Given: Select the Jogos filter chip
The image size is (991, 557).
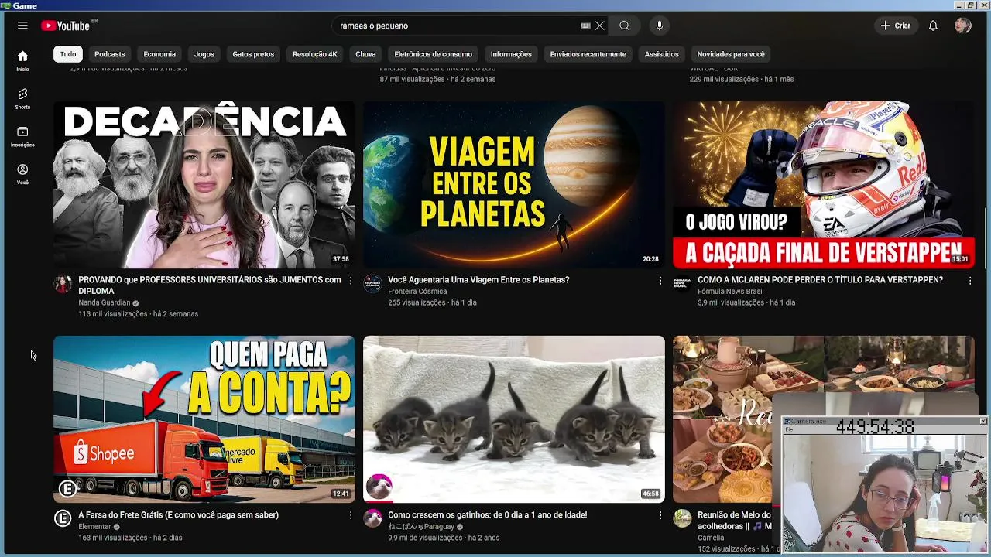Looking at the screenshot, I should (204, 54).
